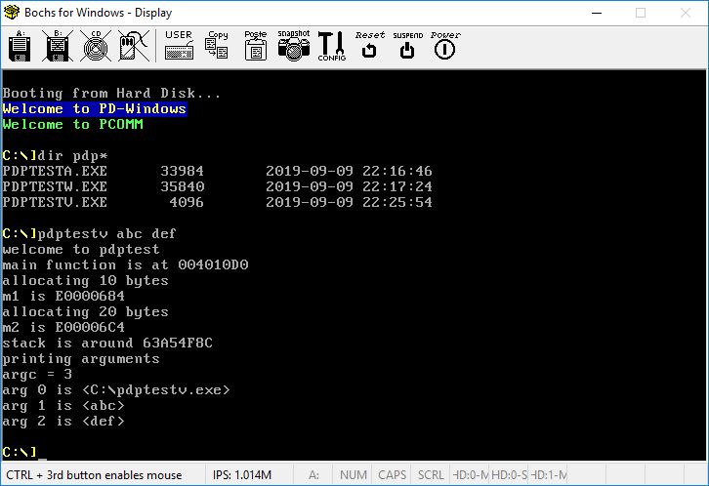The image size is (709, 486).
Task: Click the 'm1 is E0000684' line
Action: [x=63, y=297]
